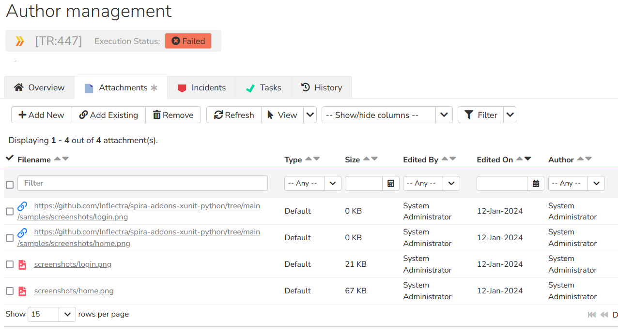Tick the checkbox for screenshots/login.png
This screenshot has height=333, width=618.
[10, 264]
